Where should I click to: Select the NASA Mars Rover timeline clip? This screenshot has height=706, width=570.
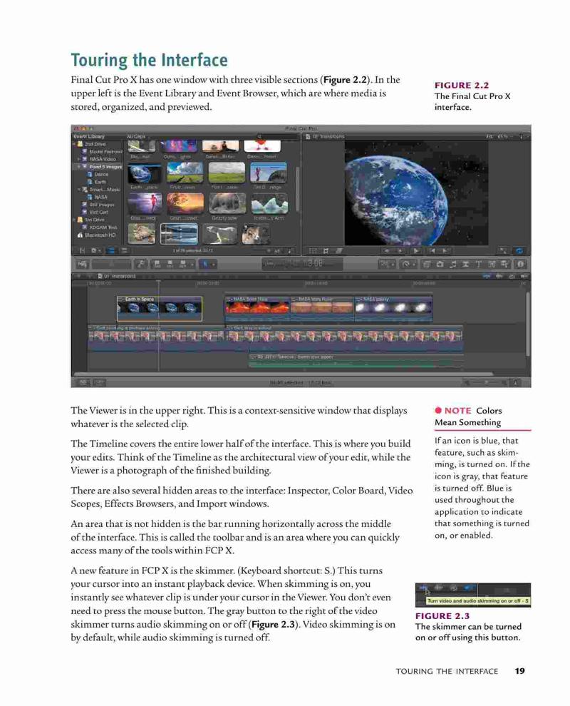tap(321, 307)
